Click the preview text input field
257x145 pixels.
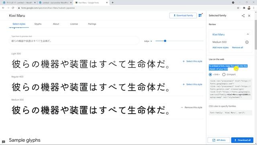point(74,41)
